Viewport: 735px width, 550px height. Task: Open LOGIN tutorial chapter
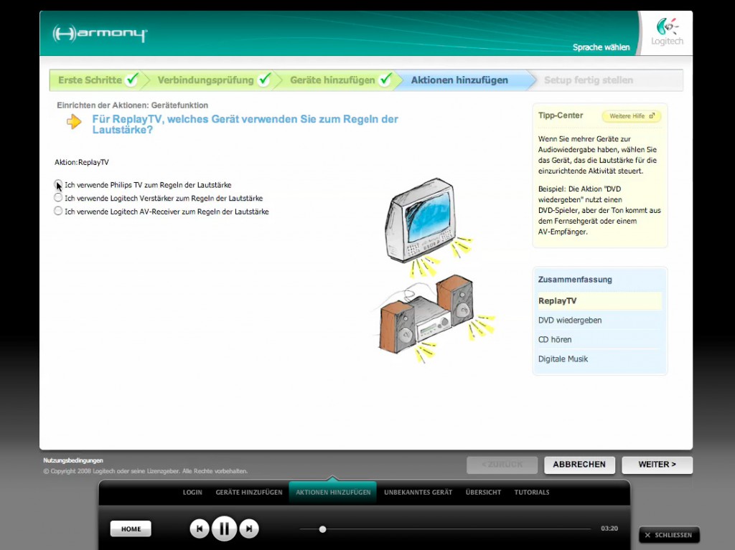192,493
